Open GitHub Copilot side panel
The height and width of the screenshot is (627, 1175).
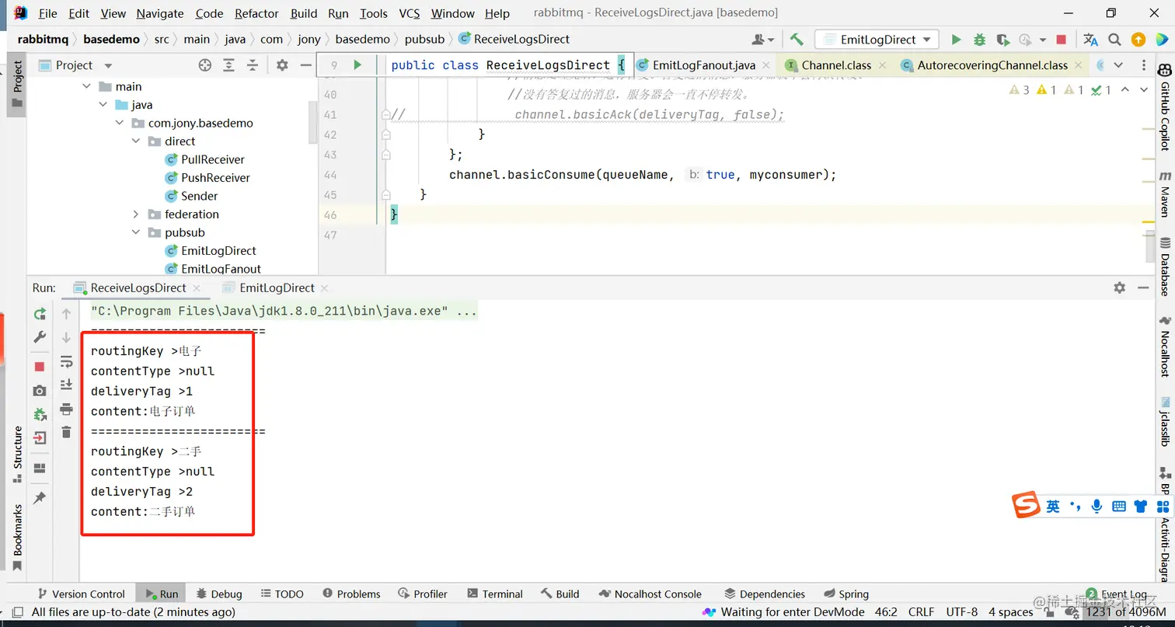(1165, 109)
